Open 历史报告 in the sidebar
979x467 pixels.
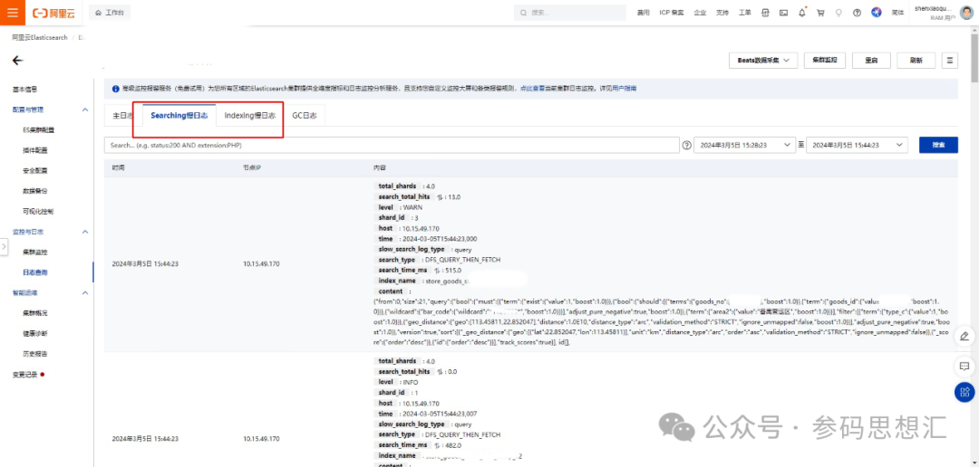[35, 354]
